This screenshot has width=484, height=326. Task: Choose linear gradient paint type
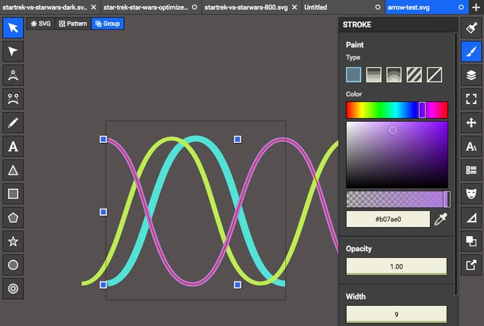pyautogui.click(x=374, y=74)
